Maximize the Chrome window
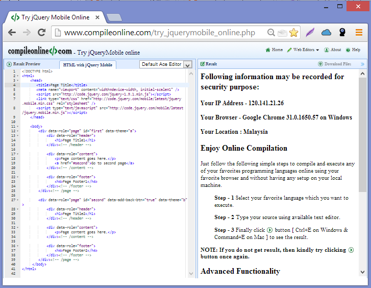 coord(340,7)
